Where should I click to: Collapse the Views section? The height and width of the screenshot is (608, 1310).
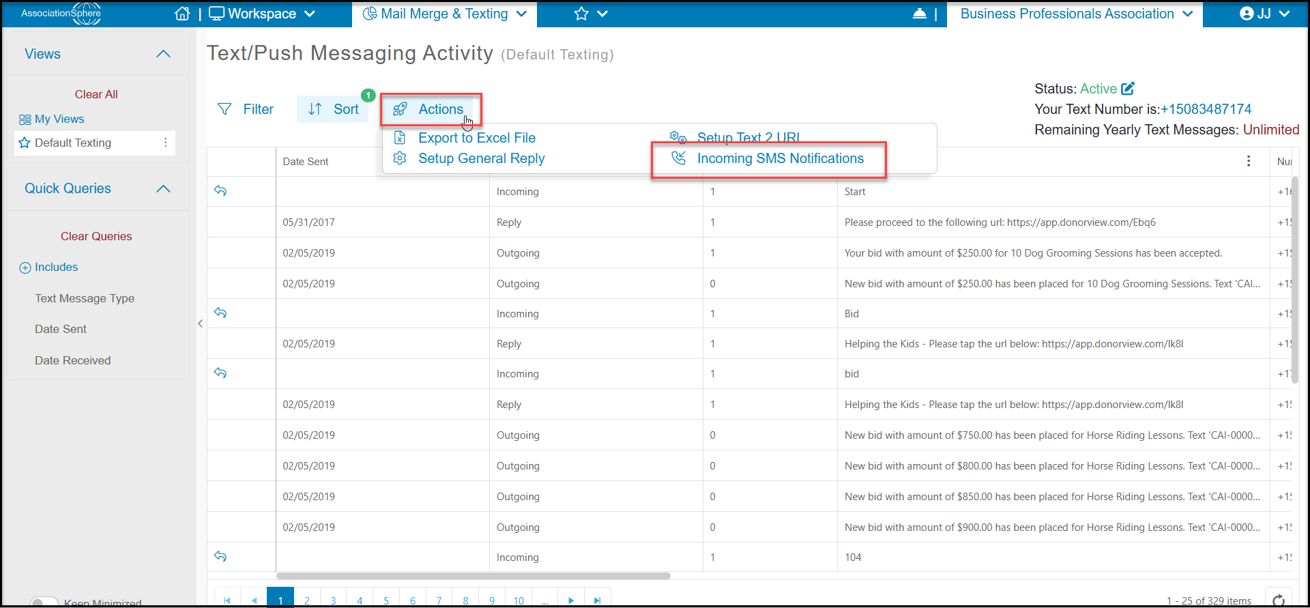[x=163, y=54]
